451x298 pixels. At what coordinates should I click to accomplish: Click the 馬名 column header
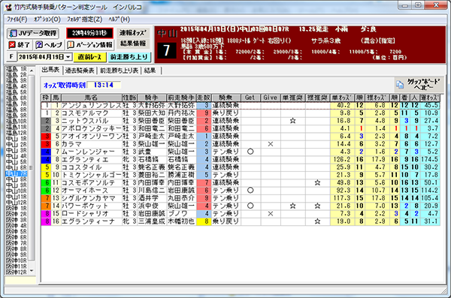91,98
